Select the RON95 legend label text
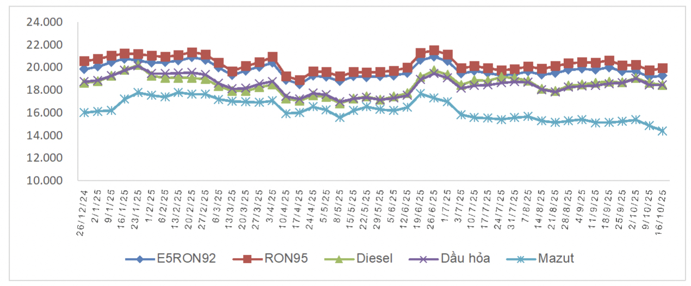This screenshot has width=691, height=286. (288, 259)
